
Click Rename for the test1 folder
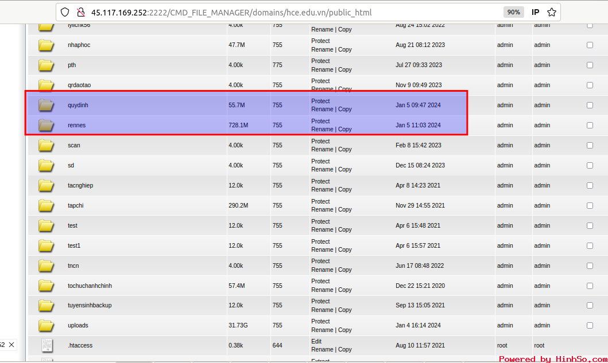(322, 249)
